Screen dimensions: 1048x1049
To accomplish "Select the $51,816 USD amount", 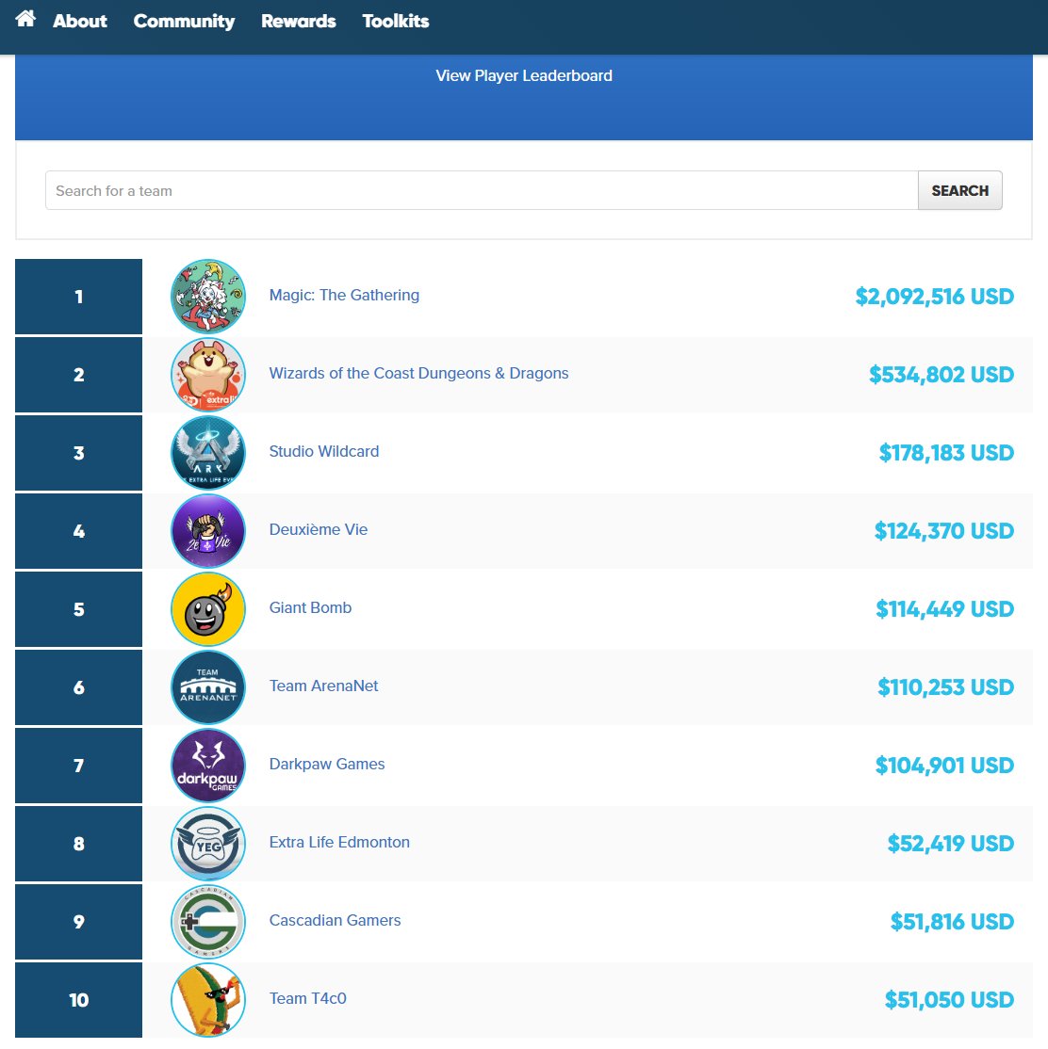I will tap(952, 922).
